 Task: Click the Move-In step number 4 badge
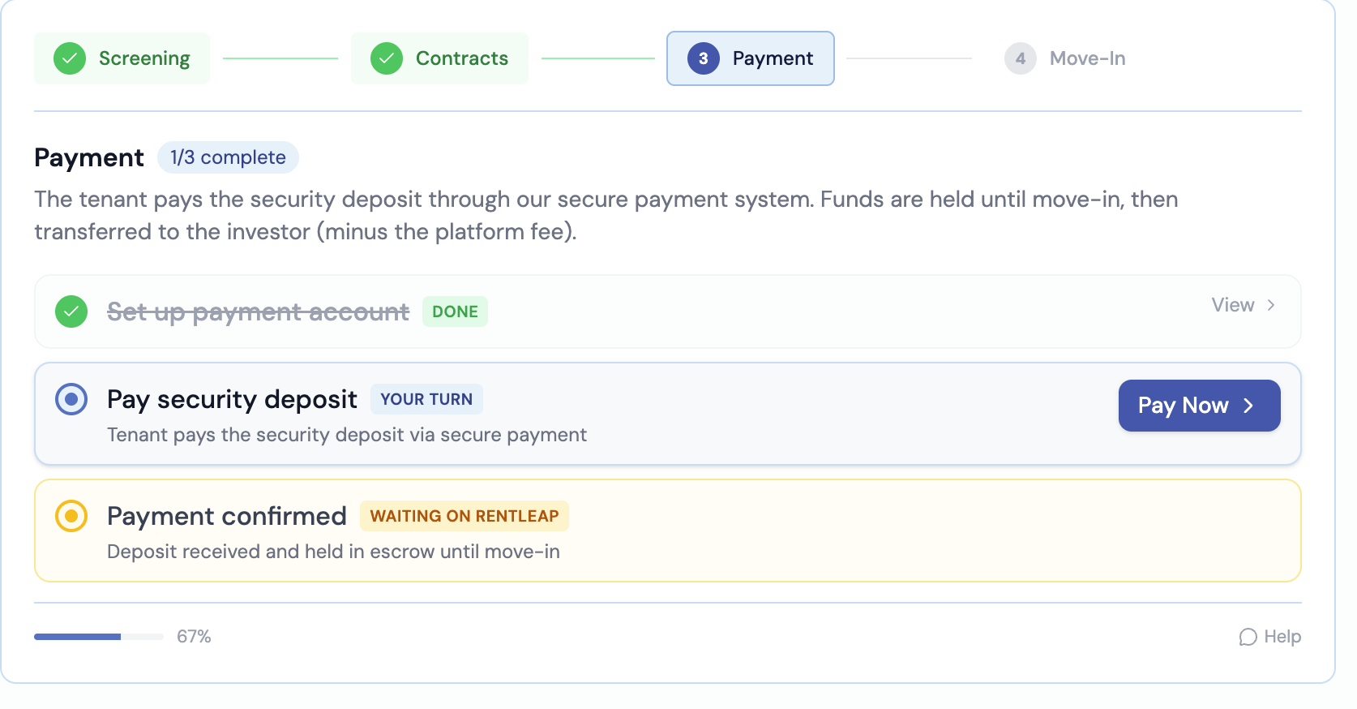(x=1020, y=58)
